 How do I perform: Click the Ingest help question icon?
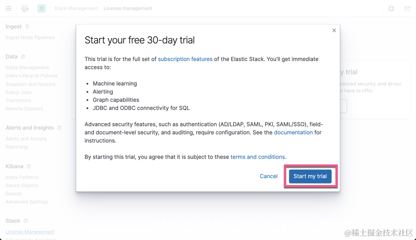[27, 27]
